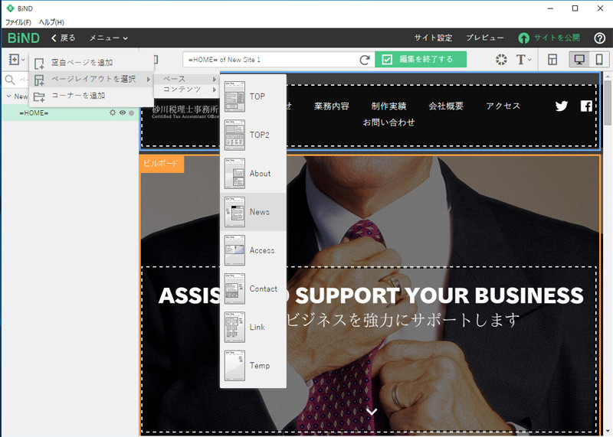Toggle the grey status dot of =HOME= page

pos(131,113)
